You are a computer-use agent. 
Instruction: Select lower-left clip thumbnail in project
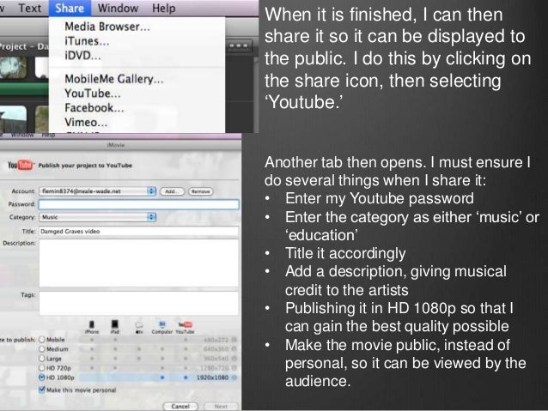(x=13, y=118)
